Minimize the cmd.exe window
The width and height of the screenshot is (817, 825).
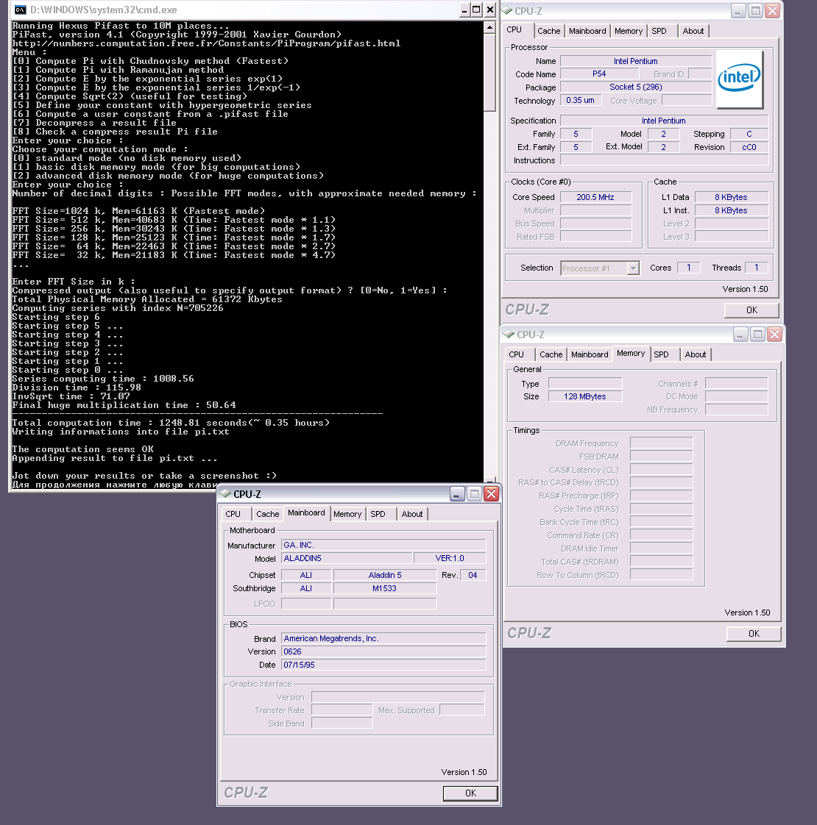464,10
